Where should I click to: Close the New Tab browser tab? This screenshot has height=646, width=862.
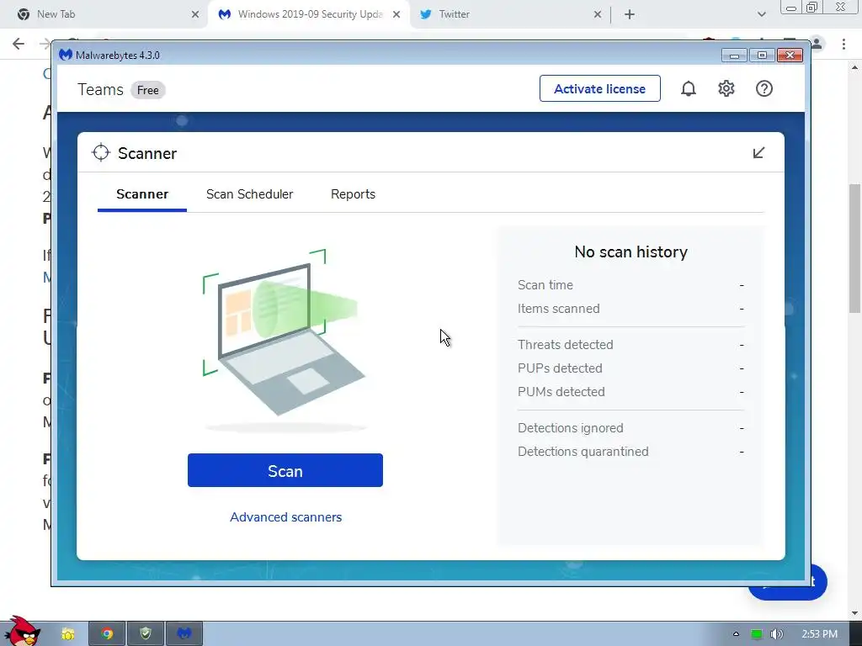[195, 14]
